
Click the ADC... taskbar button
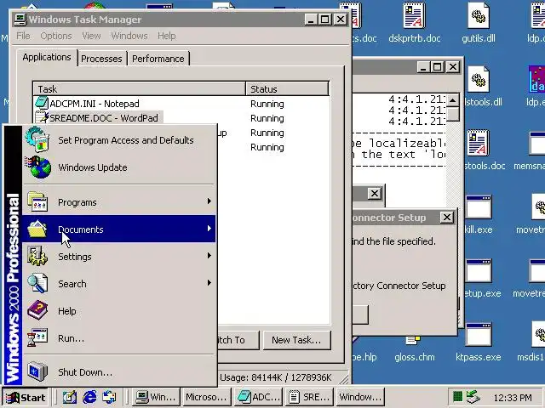tap(258, 397)
